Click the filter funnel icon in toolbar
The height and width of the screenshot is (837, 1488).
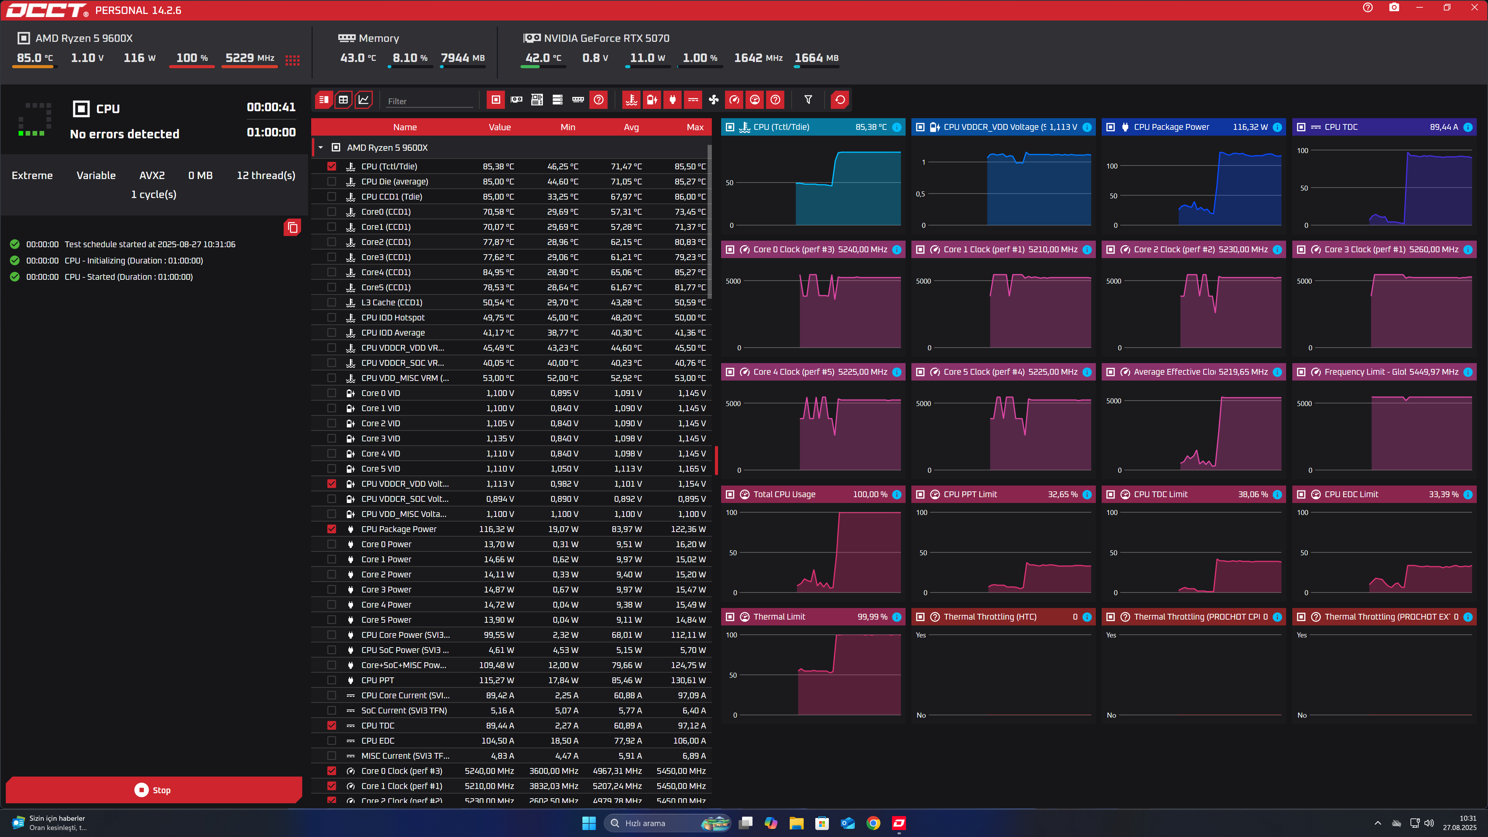pyautogui.click(x=808, y=100)
